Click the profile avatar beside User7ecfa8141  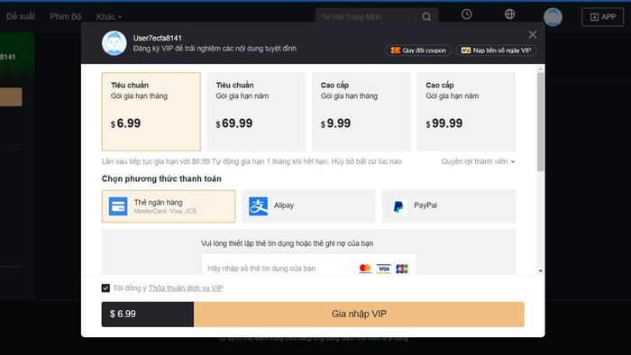pos(114,43)
